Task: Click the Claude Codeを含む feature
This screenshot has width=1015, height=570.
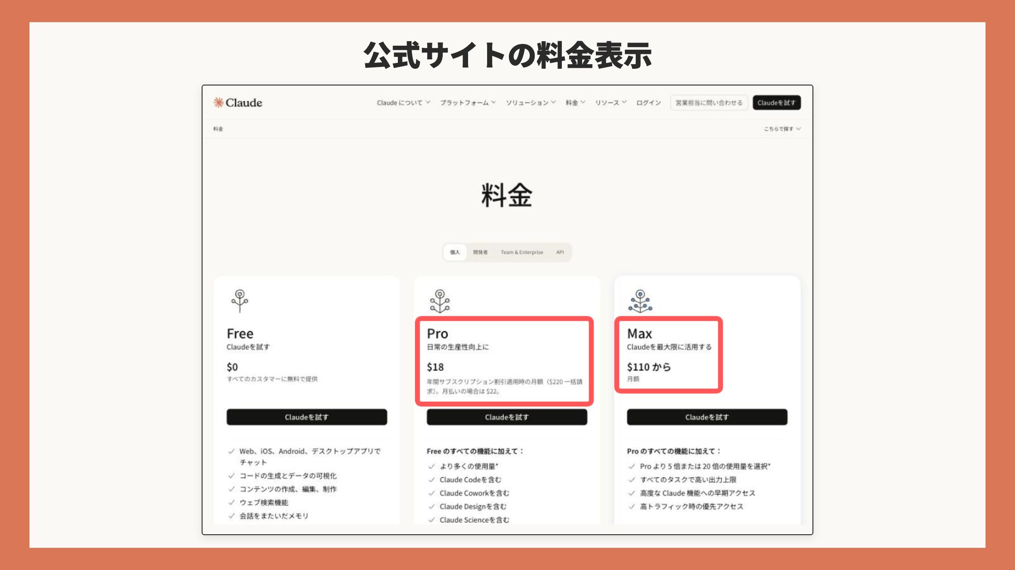Action: point(471,480)
